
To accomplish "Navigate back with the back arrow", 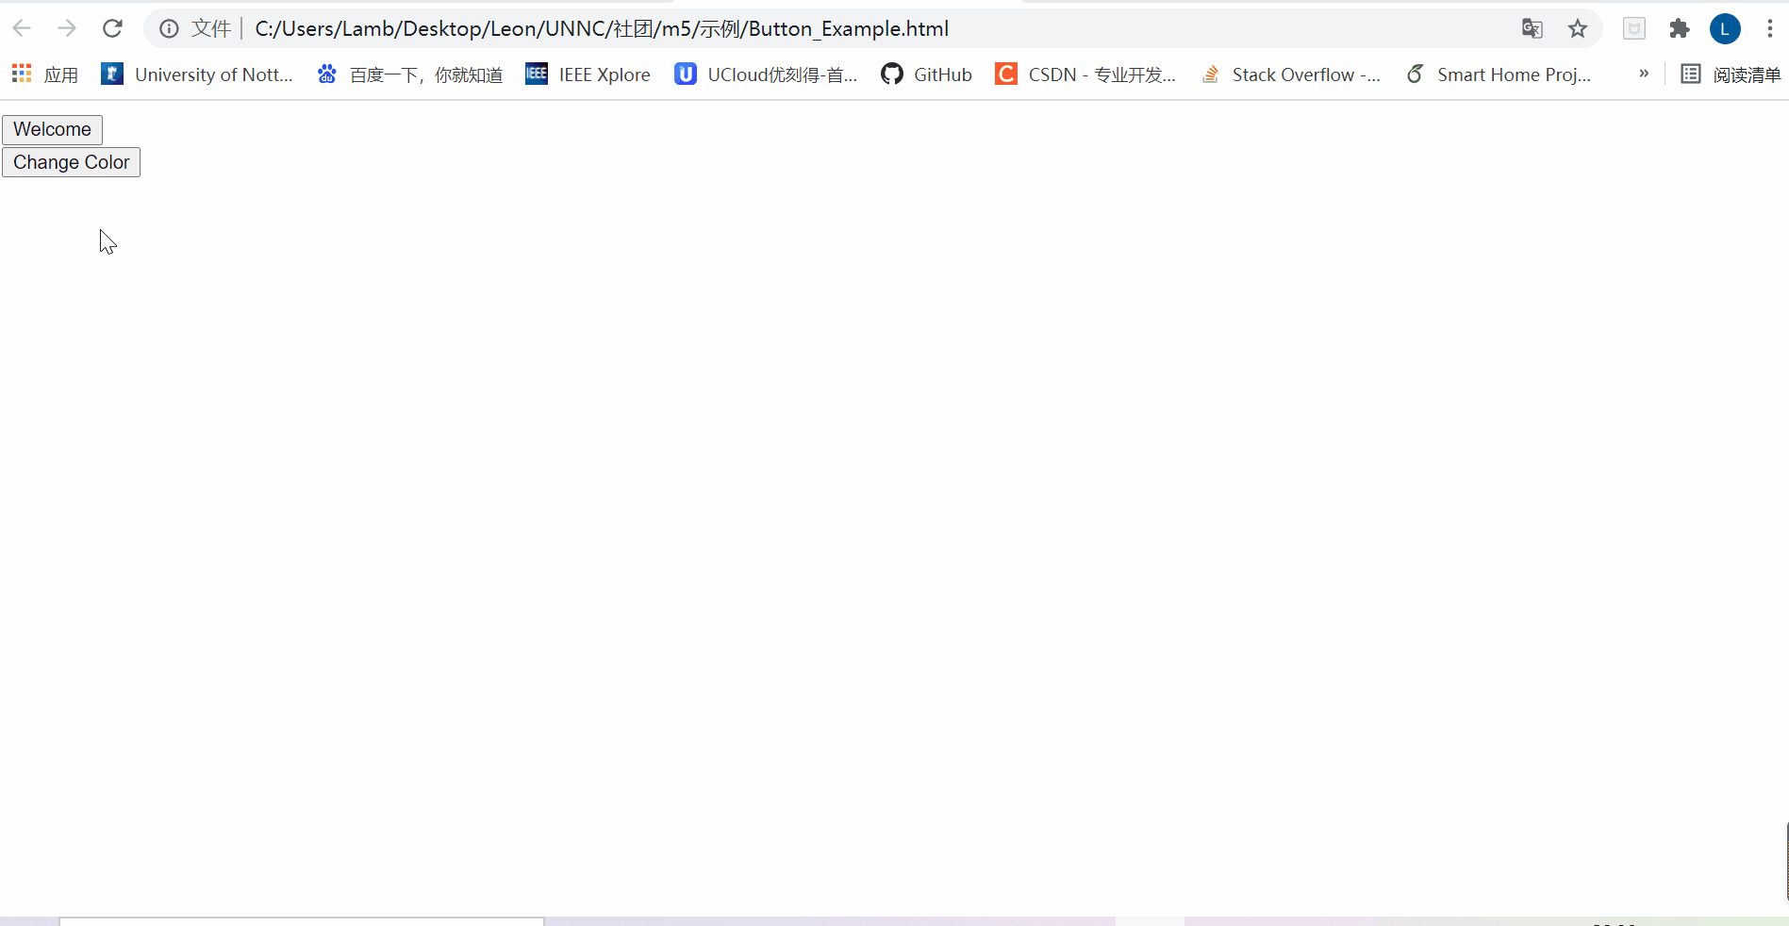I will 21,28.
